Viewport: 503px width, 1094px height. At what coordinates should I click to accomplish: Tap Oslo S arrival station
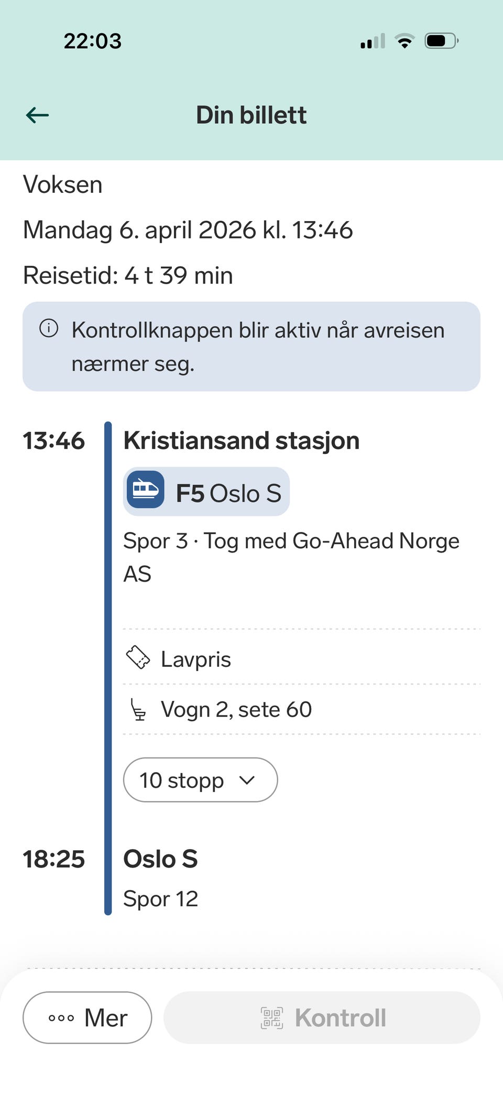[x=160, y=859]
